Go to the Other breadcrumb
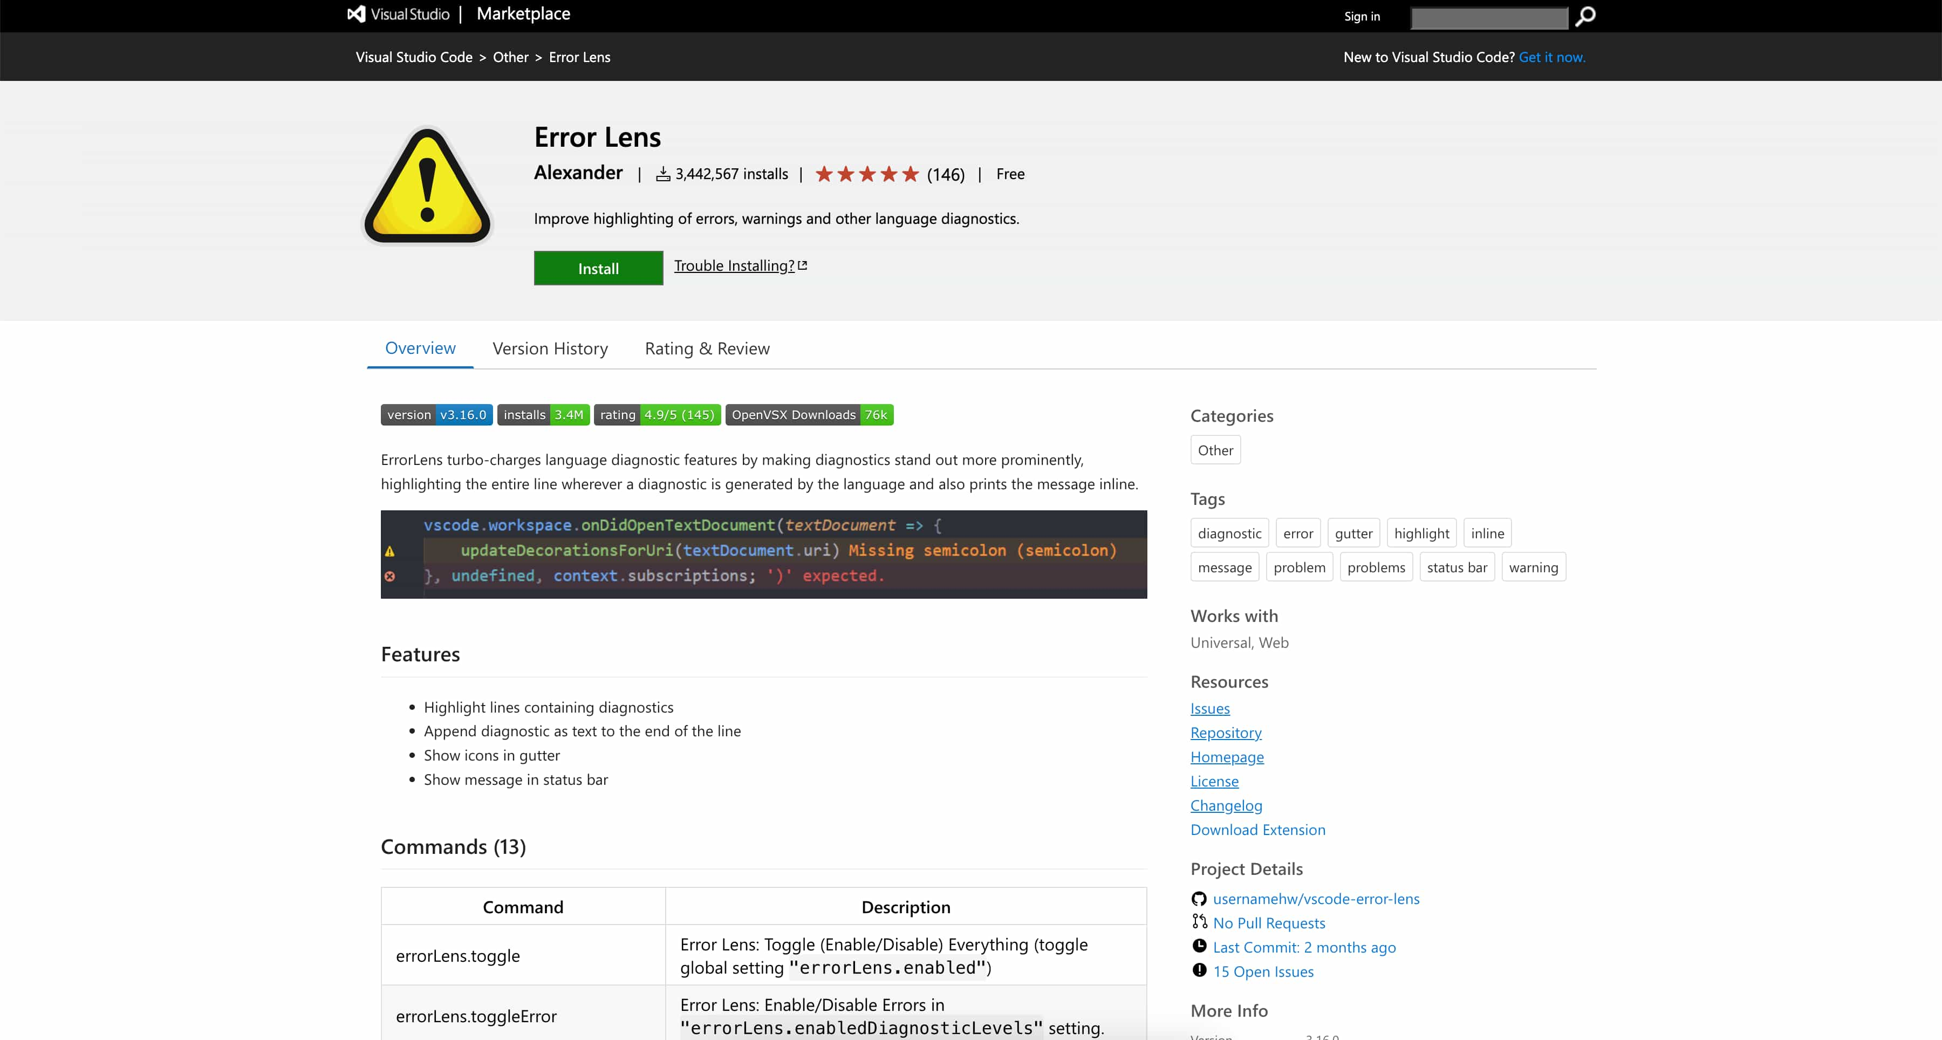 tap(510, 57)
